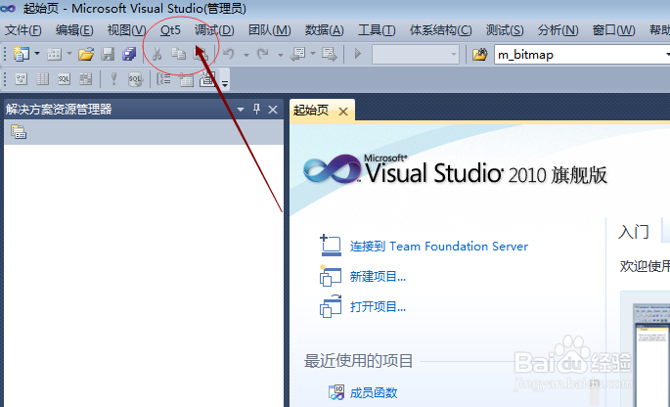This screenshot has width=670, height=407.
Task: Toggle auto-hide pin on Solution Explorer
Action: (x=257, y=109)
